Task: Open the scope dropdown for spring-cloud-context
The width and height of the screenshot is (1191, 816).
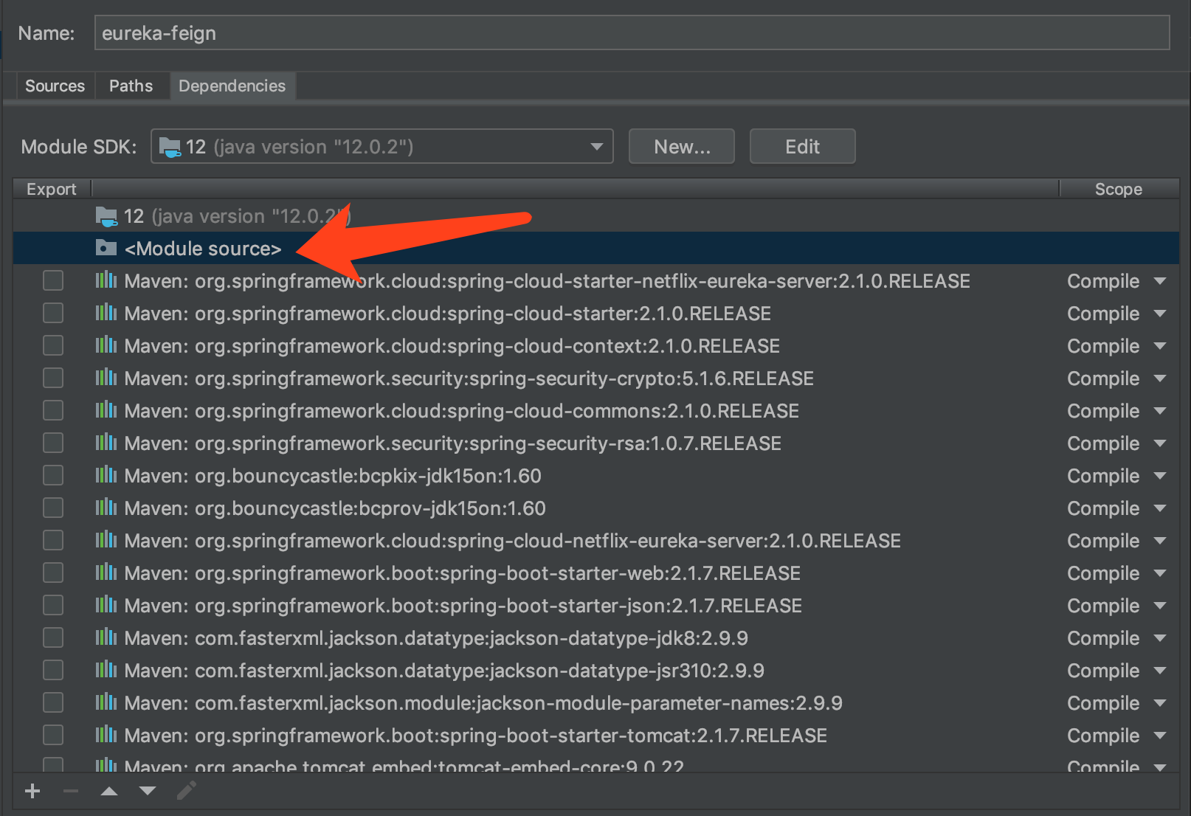Action: 1160,345
